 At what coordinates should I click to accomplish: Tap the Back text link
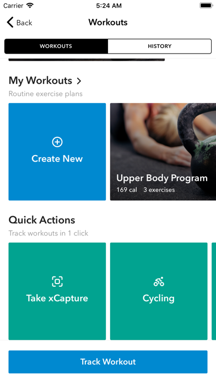click(x=24, y=23)
